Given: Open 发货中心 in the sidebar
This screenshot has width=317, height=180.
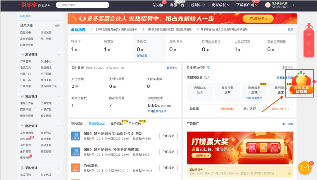Looking at the screenshot, I should pyautogui.click(x=46, y=61).
